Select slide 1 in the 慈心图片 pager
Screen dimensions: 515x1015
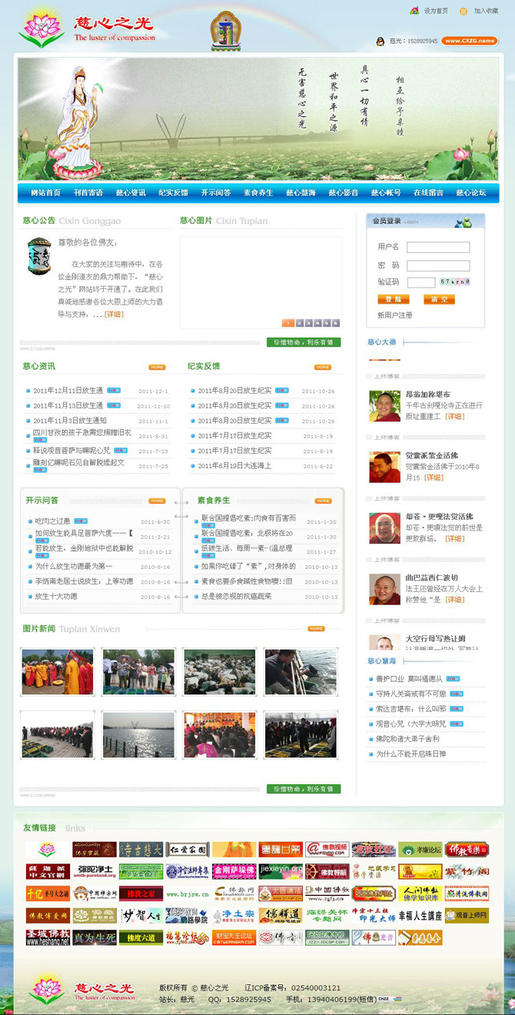click(289, 323)
